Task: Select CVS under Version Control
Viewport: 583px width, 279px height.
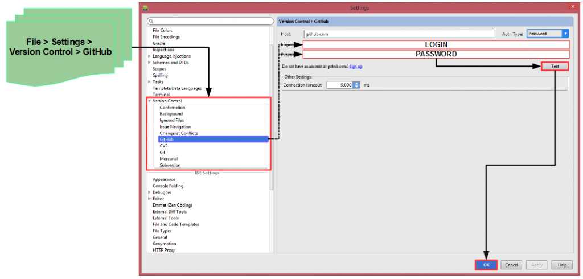Action: click(163, 146)
